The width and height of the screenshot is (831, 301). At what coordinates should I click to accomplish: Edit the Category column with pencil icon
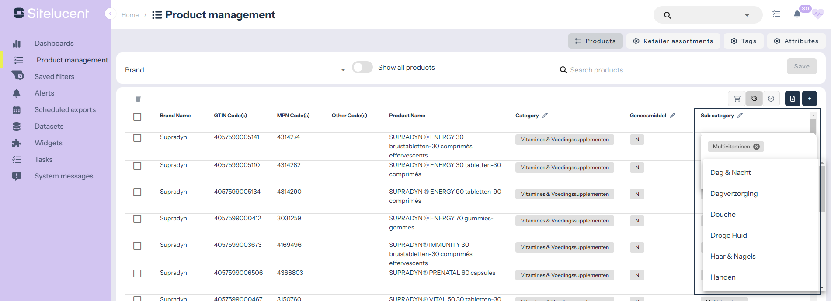545,116
